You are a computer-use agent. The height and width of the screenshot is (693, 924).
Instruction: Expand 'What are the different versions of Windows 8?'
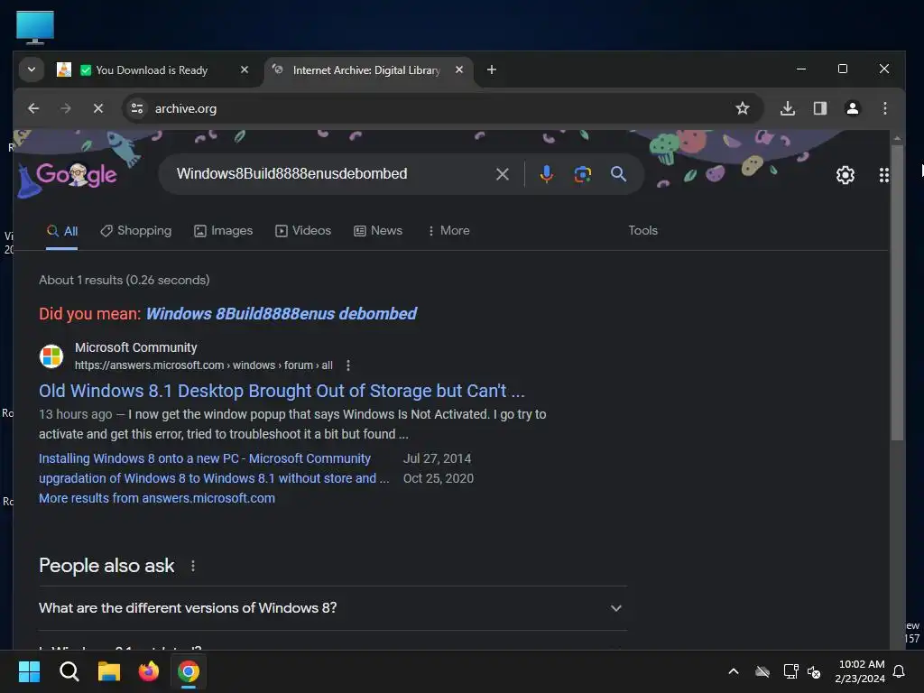pyautogui.click(x=333, y=608)
